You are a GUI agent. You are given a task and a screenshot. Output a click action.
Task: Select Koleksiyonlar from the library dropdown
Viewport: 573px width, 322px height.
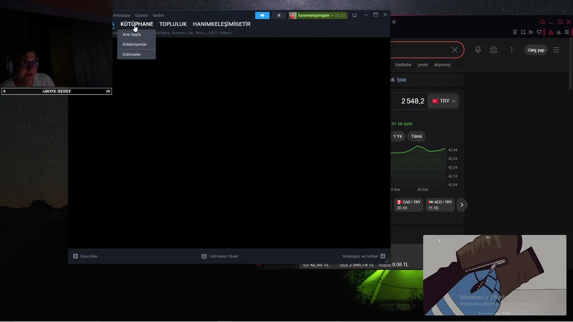[x=136, y=44]
